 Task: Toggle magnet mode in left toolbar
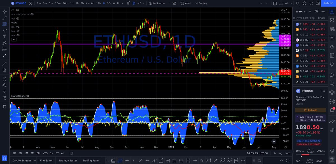click(x=4, y=79)
